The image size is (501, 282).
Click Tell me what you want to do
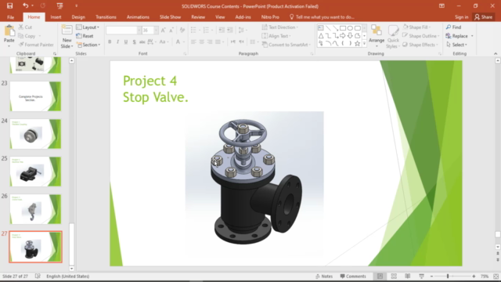[x=322, y=17]
